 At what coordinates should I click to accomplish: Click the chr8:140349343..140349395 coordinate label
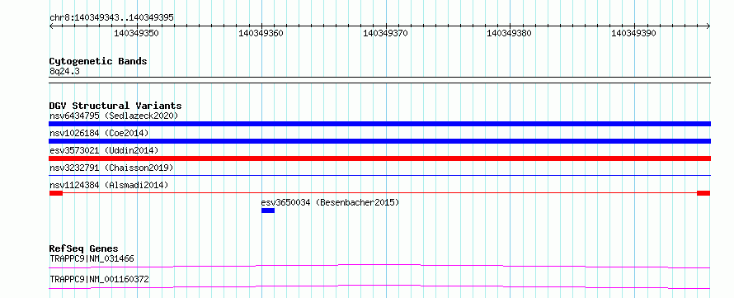point(111,18)
